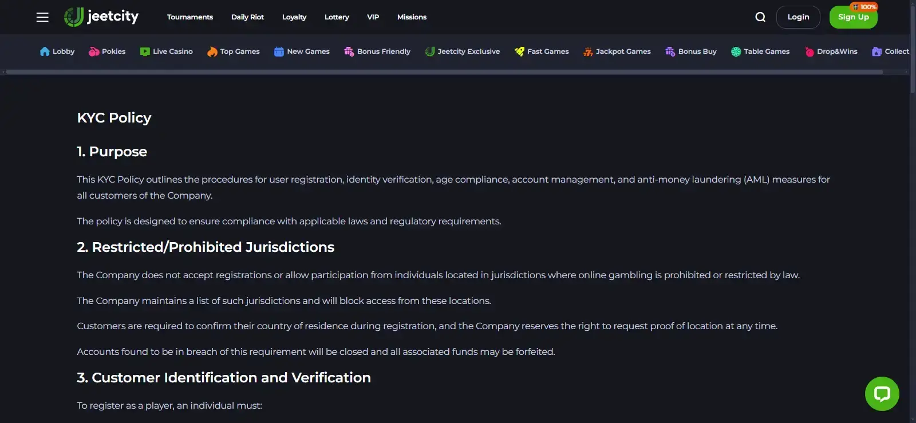Click the paragraph starting "The Company maintains a list"
Viewport: 916px width, 423px height.
coord(284,301)
